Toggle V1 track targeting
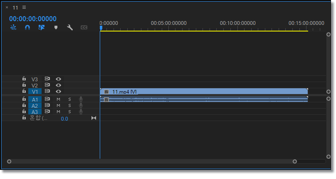Image resolution: width=336 pixels, height=179 pixels. [35, 92]
